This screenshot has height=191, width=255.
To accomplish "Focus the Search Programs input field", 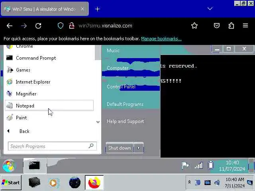I will (x=52, y=146).
